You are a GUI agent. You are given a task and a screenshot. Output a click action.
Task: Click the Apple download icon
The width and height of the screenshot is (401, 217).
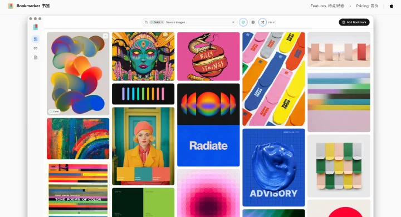click(392, 6)
